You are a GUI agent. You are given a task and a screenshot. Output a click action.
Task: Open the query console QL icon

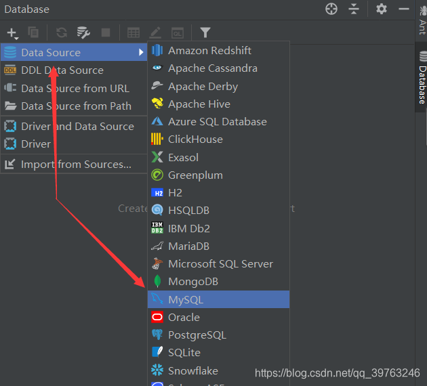tap(178, 33)
